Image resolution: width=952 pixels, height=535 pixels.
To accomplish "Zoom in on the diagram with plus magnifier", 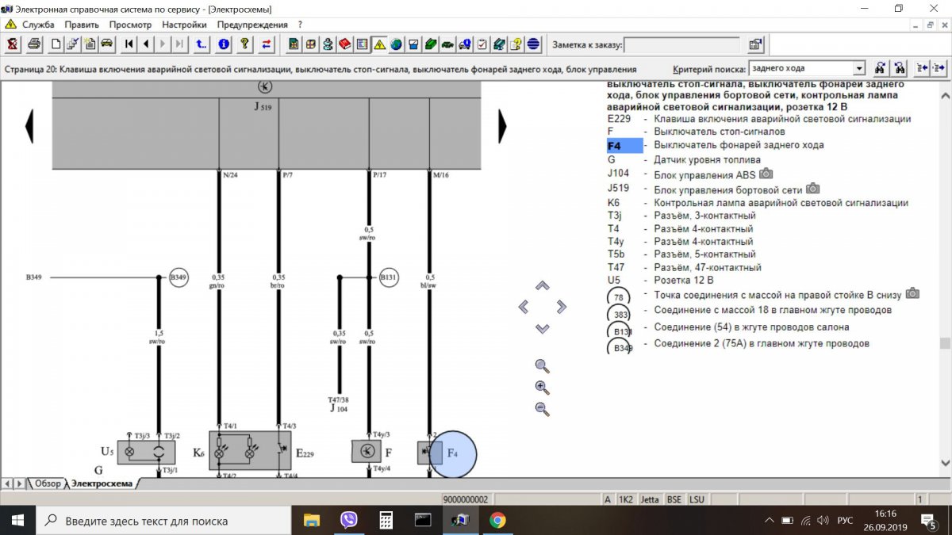I will [543, 388].
